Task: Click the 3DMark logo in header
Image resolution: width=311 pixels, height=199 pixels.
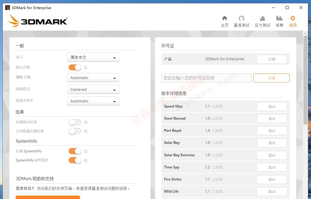Action: (38, 21)
